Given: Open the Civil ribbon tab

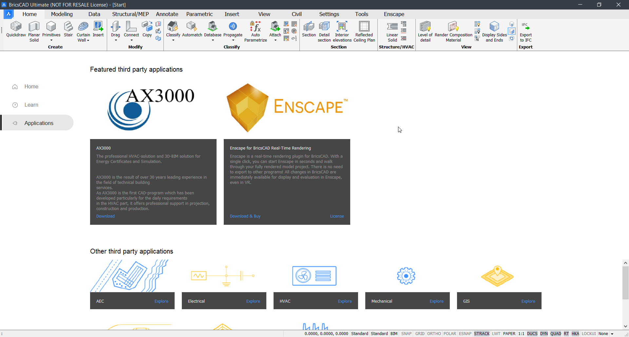Looking at the screenshot, I should click(x=296, y=14).
